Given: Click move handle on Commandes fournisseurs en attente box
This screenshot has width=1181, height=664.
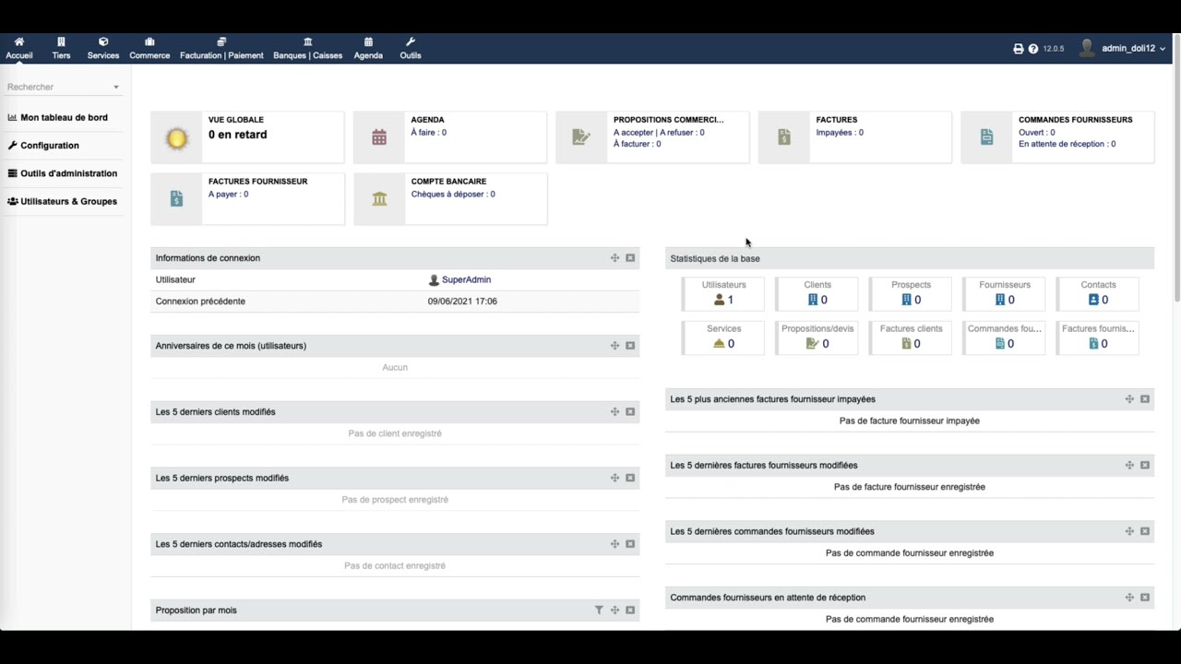Looking at the screenshot, I should (x=1129, y=598).
